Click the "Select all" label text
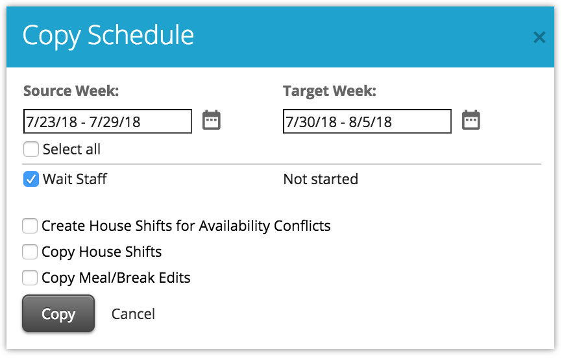This screenshot has width=562, height=358. pyautogui.click(x=71, y=150)
